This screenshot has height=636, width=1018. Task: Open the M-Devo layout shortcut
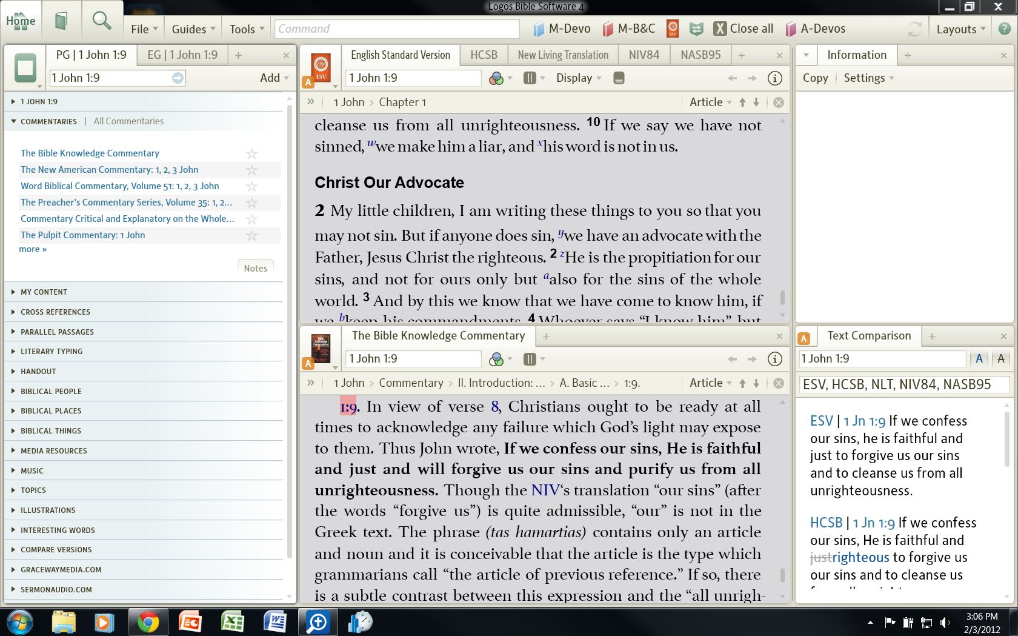562,28
